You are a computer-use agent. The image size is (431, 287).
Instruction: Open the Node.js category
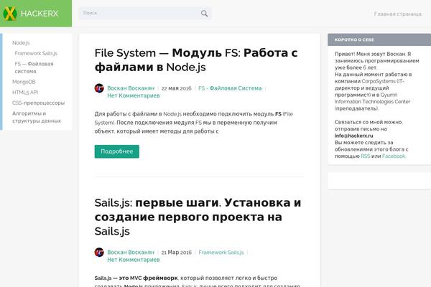click(x=21, y=43)
